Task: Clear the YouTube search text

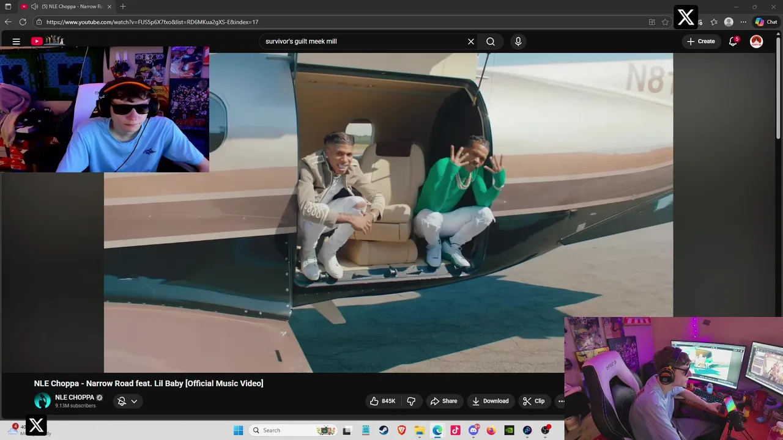Action: 471,42
